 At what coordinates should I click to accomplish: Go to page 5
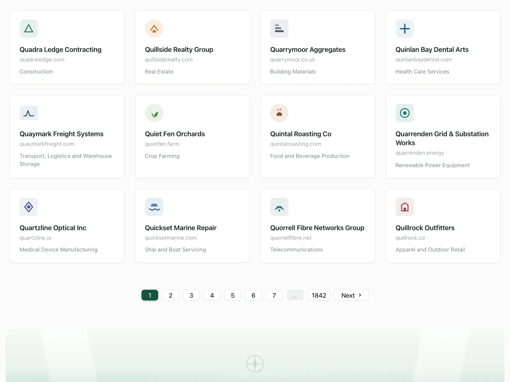pos(233,295)
